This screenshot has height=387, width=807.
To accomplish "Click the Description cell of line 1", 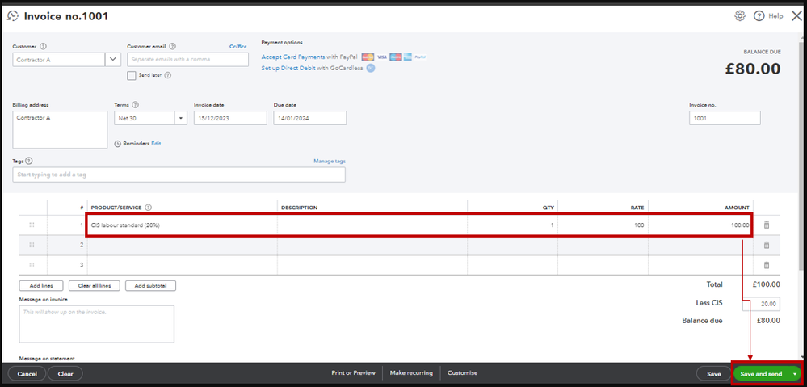I will [x=372, y=225].
